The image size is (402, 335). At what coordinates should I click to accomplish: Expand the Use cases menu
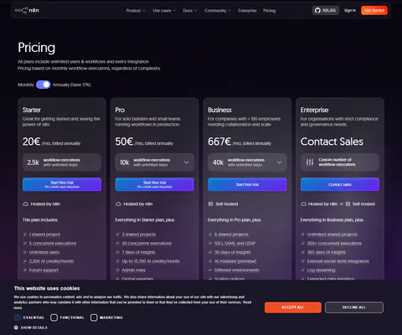164,11
